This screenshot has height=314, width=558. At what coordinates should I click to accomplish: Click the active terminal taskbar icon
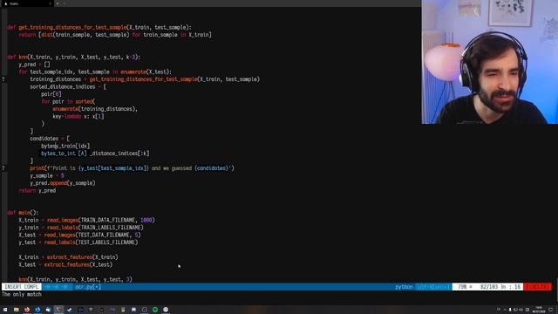(58, 310)
